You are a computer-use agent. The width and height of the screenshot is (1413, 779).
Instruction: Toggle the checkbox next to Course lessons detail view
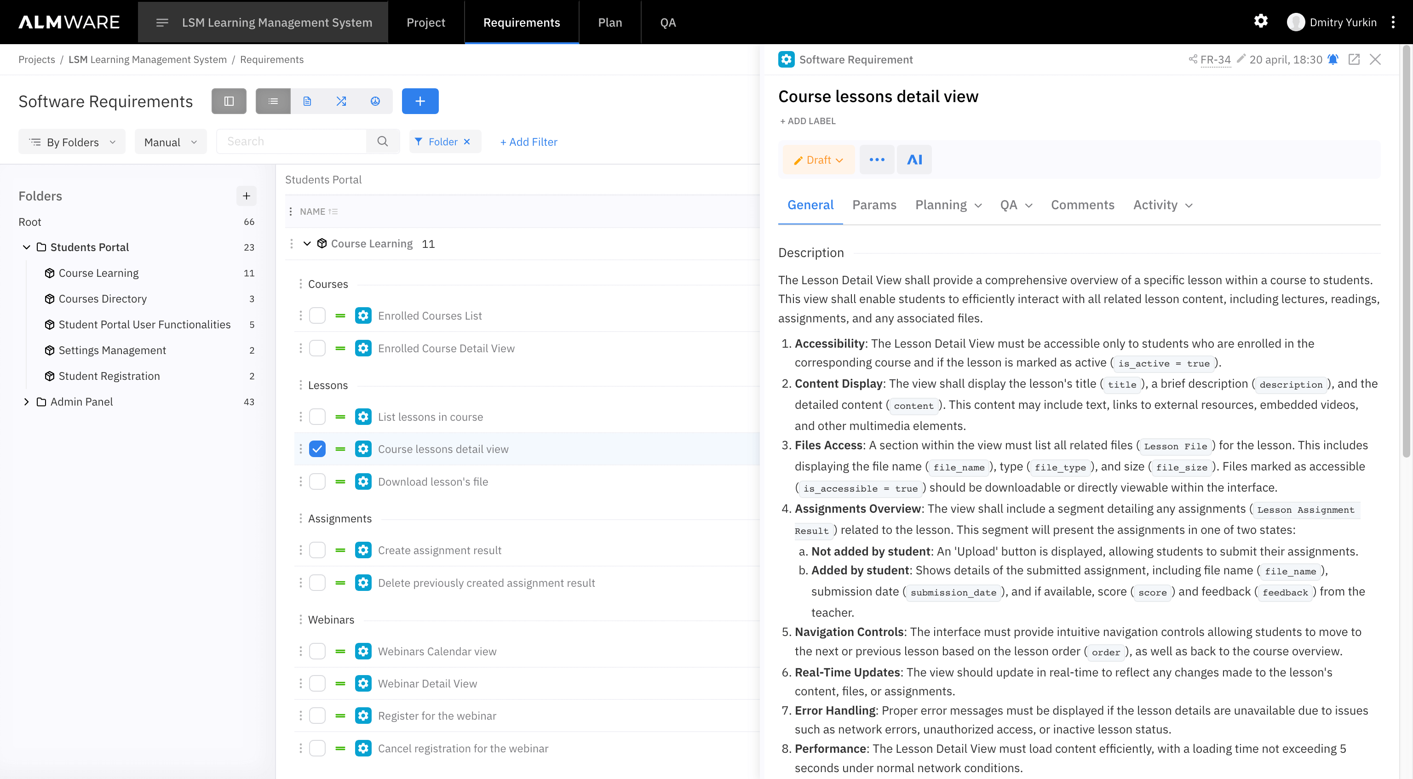point(317,449)
